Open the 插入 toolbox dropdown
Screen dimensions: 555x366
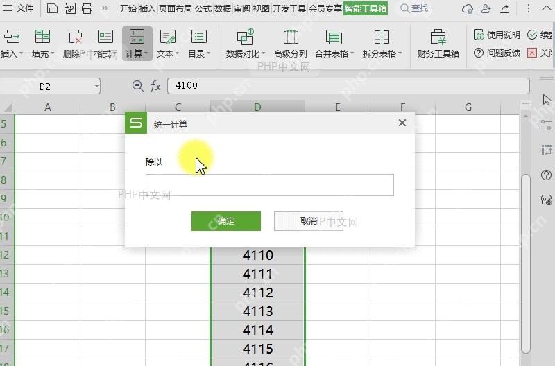12,44
